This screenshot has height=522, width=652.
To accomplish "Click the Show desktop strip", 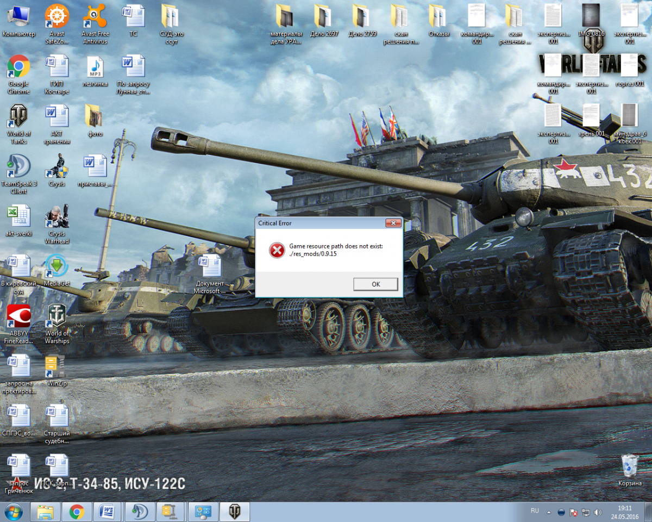I will (648, 512).
